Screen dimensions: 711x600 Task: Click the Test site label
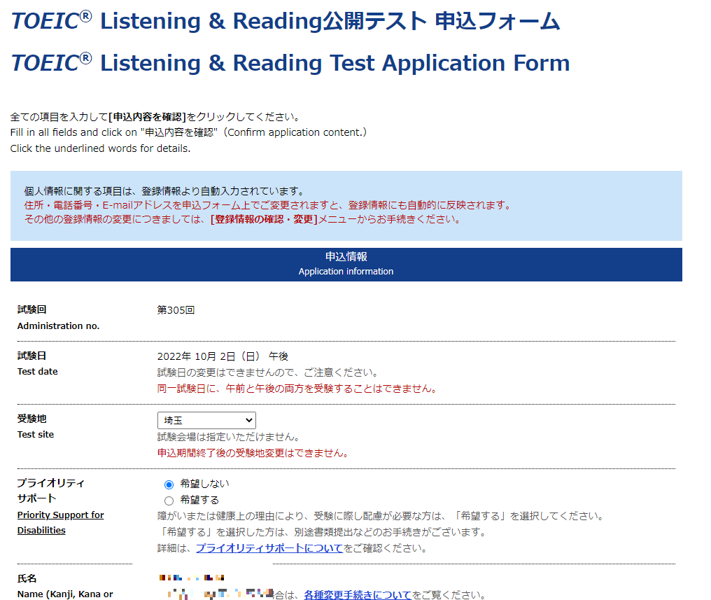pyautogui.click(x=36, y=435)
